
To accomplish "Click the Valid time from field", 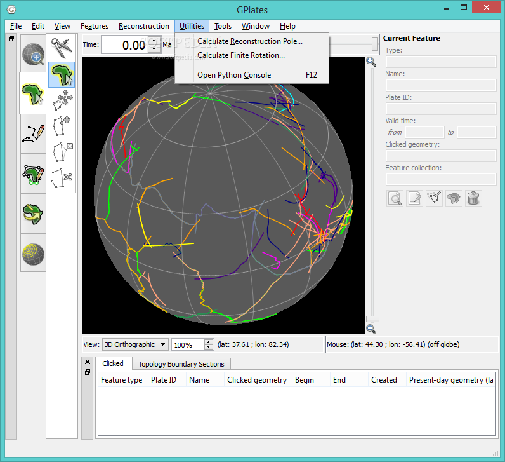I will [x=425, y=132].
